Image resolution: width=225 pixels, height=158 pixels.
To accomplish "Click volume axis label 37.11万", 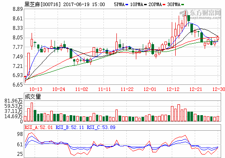I will tap(13, 111).
